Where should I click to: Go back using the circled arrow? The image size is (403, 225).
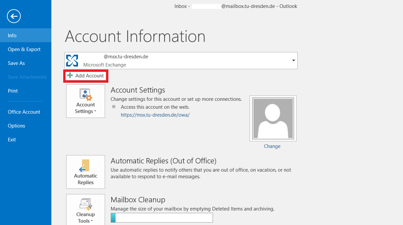[x=14, y=16]
